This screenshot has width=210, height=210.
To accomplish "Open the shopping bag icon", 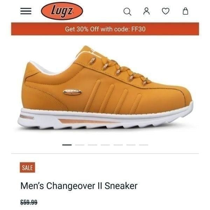I will (185, 11).
